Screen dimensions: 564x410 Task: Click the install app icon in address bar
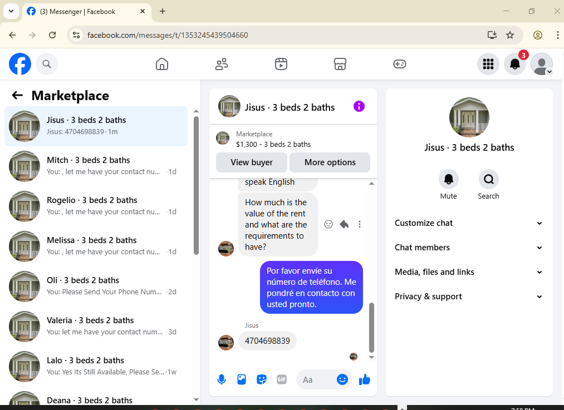[492, 35]
